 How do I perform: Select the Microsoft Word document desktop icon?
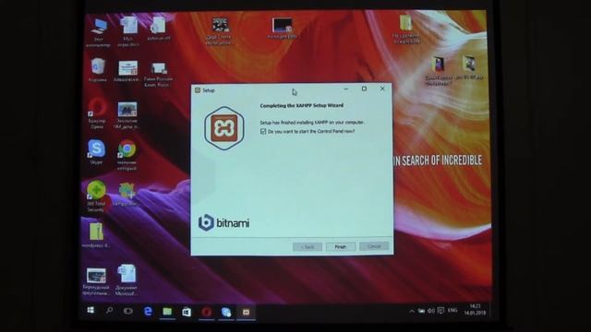tap(127, 279)
